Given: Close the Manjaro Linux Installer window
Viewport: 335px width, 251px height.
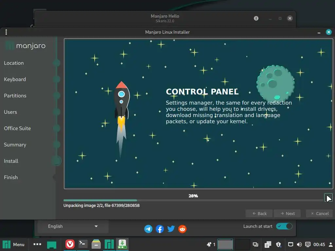Looking at the screenshot, I should pos(329,32).
